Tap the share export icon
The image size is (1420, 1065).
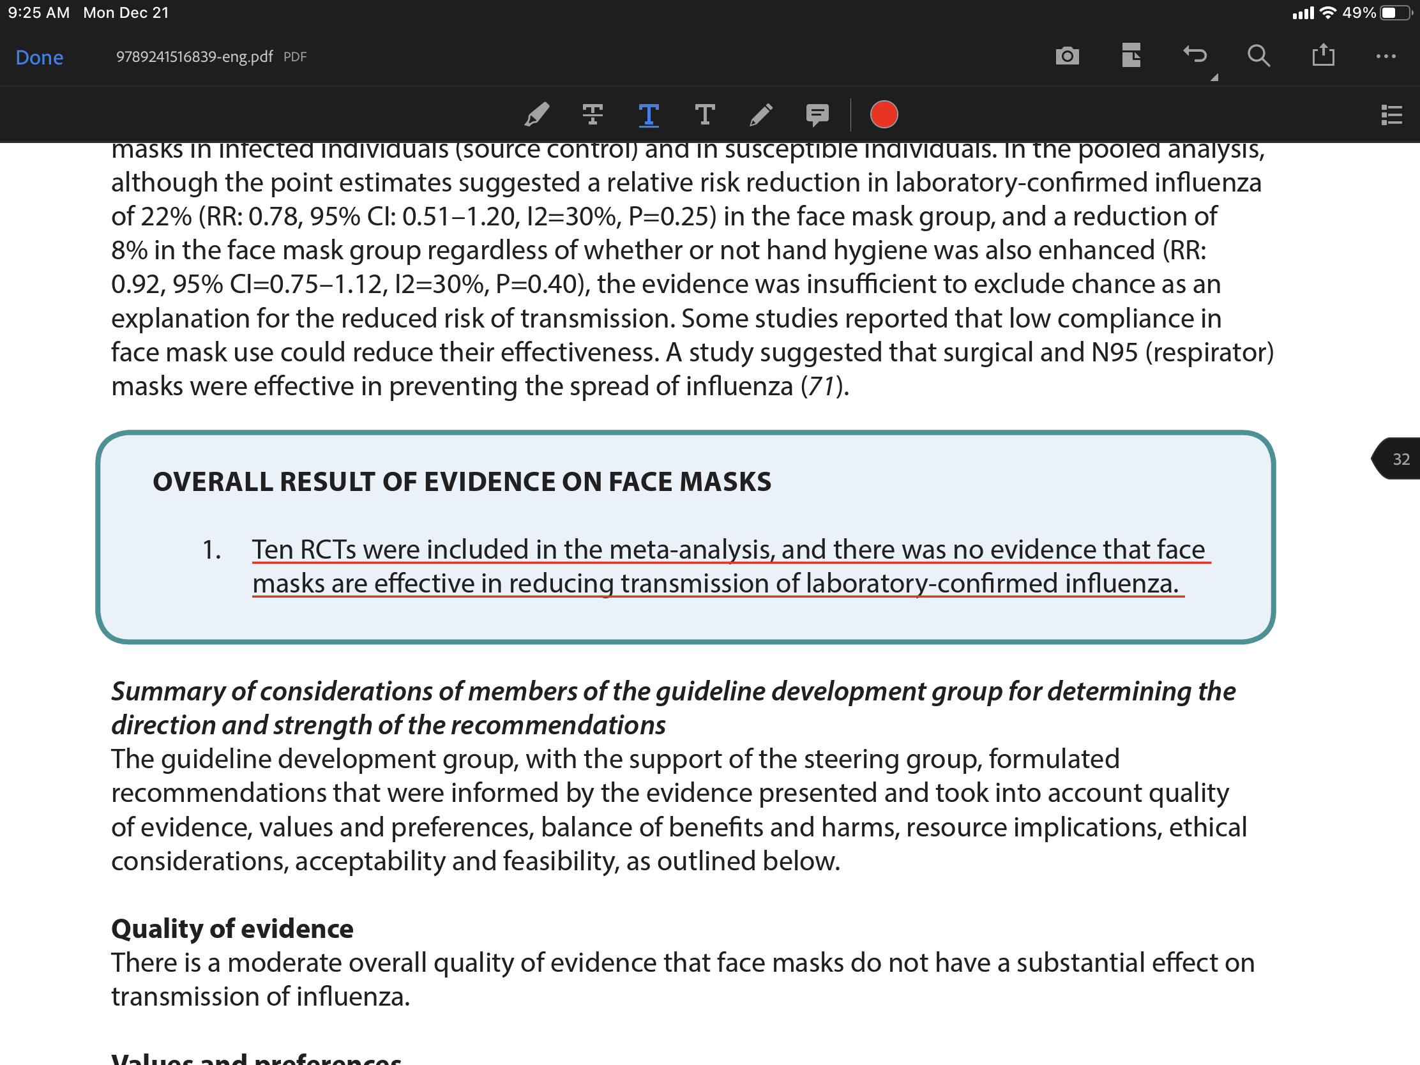(x=1323, y=55)
